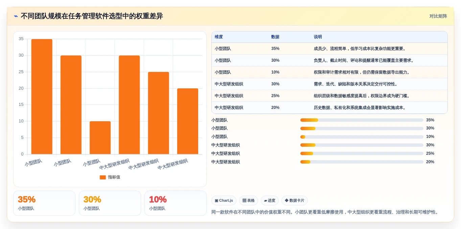Click the 中大型研发组织 chart bar reaching 30
The height and width of the screenshot is (229, 461).
tap(129, 105)
